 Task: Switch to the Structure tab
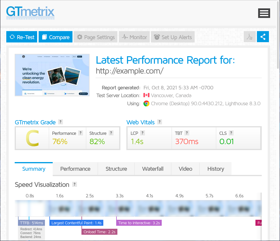pos(116,169)
